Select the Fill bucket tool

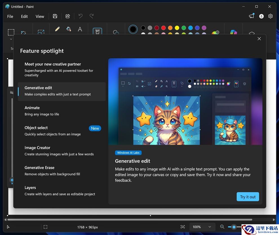pos(68,29)
